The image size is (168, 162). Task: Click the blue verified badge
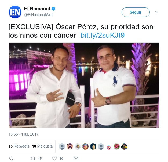coord(53,9)
